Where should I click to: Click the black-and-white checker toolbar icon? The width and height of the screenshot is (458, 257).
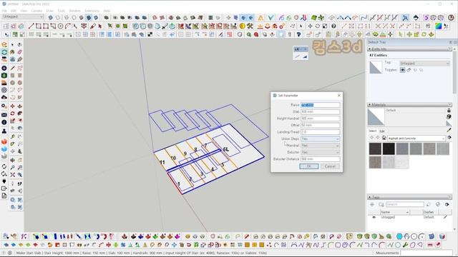coord(150,34)
